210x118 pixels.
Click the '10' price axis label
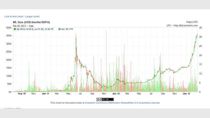click(200, 74)
